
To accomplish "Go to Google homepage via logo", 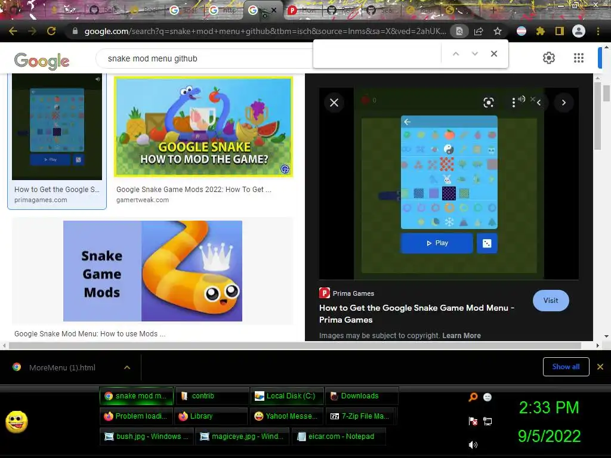I will pos(42,61).
